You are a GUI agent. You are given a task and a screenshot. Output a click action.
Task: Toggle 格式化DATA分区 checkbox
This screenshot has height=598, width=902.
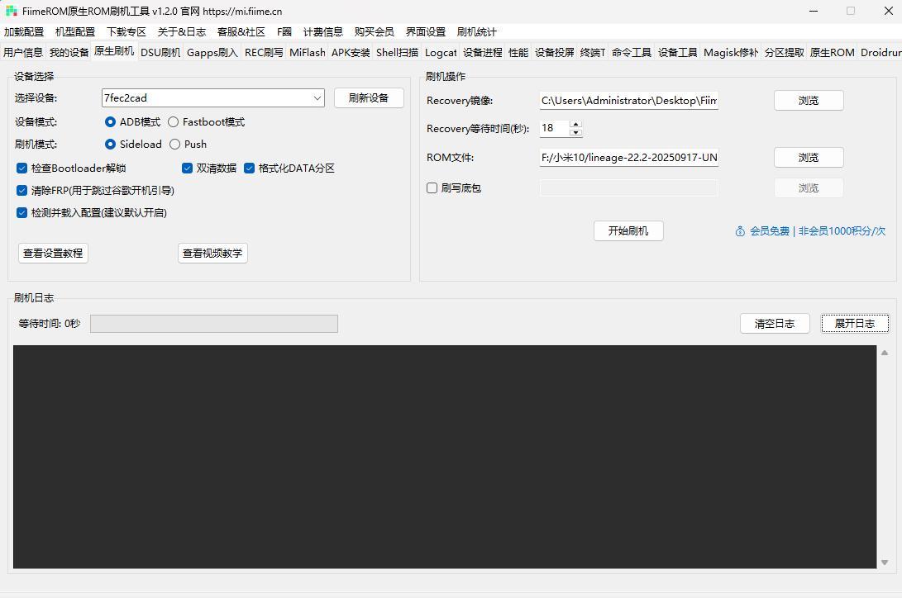249,168
